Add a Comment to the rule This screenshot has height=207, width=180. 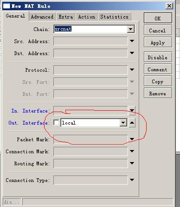tap(158, 69)
